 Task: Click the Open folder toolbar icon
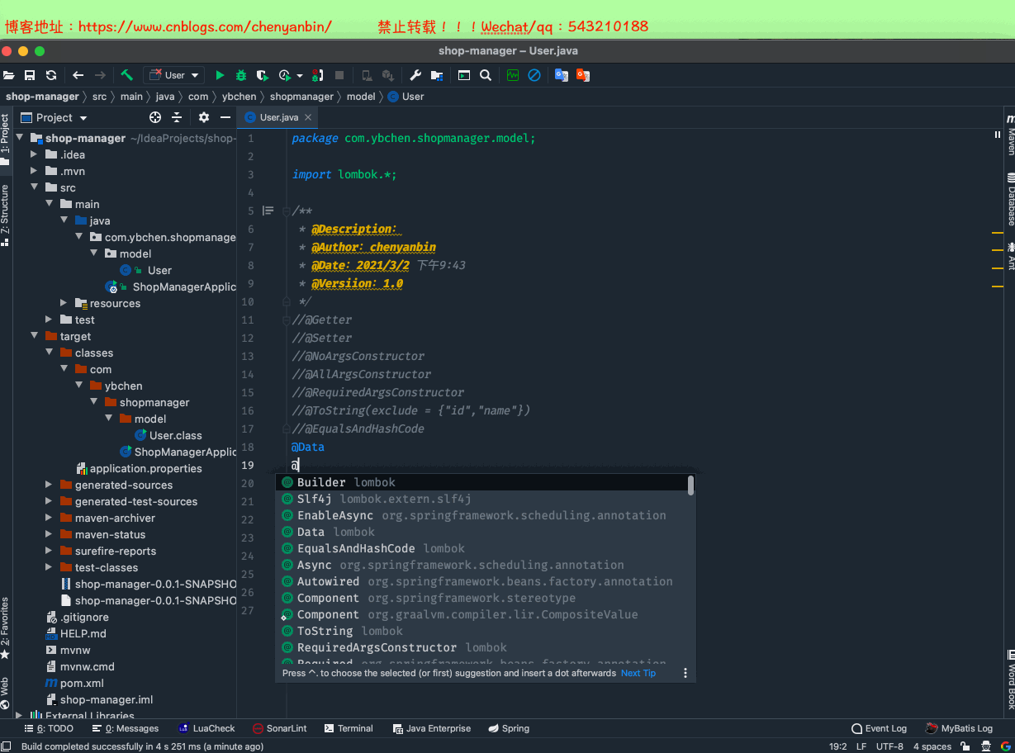coord(9,75)
